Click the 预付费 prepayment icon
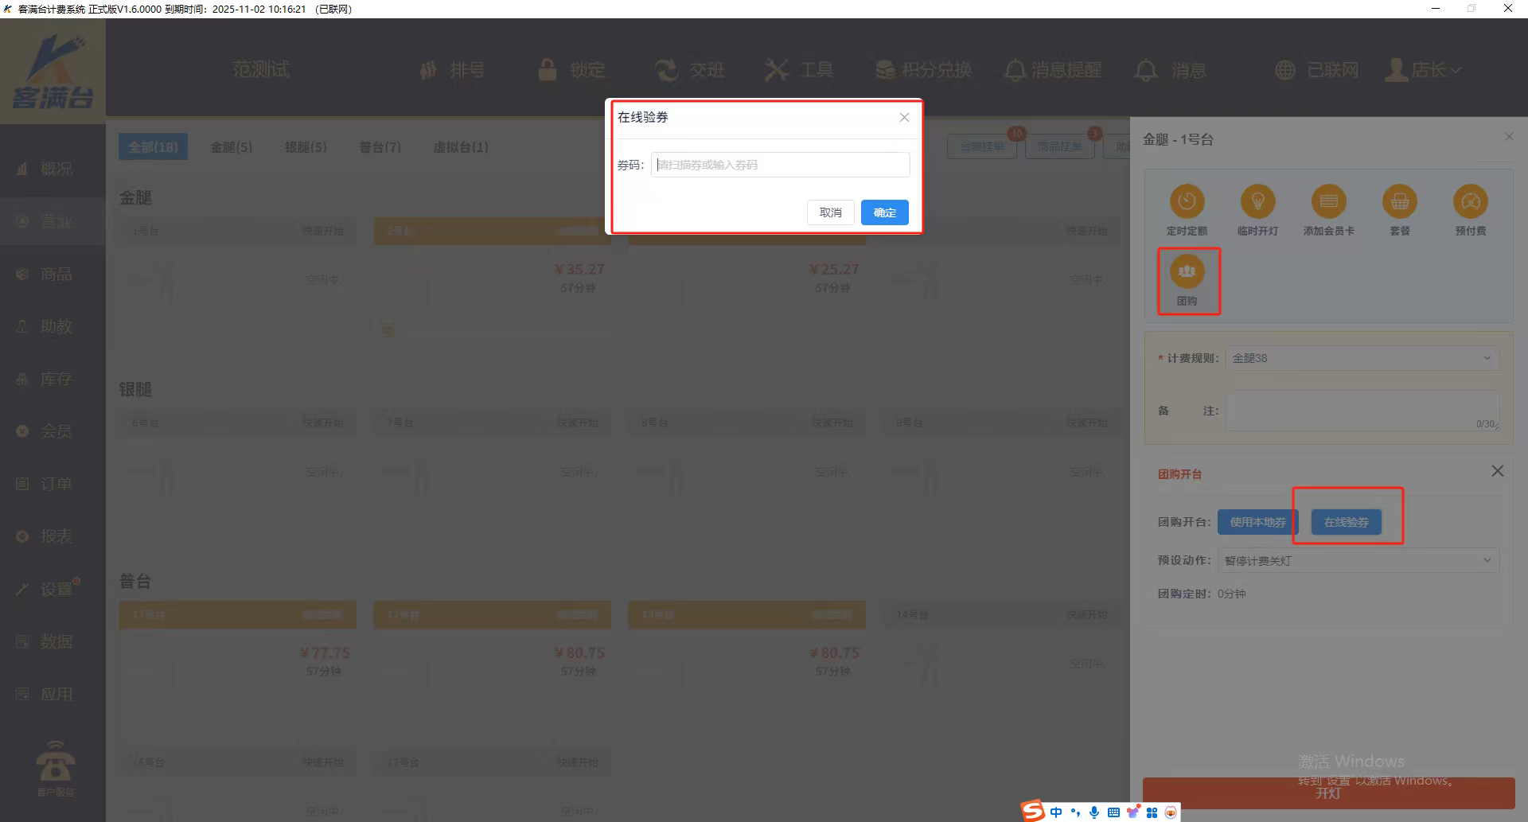1528x822 pixels. point(1470,202)
